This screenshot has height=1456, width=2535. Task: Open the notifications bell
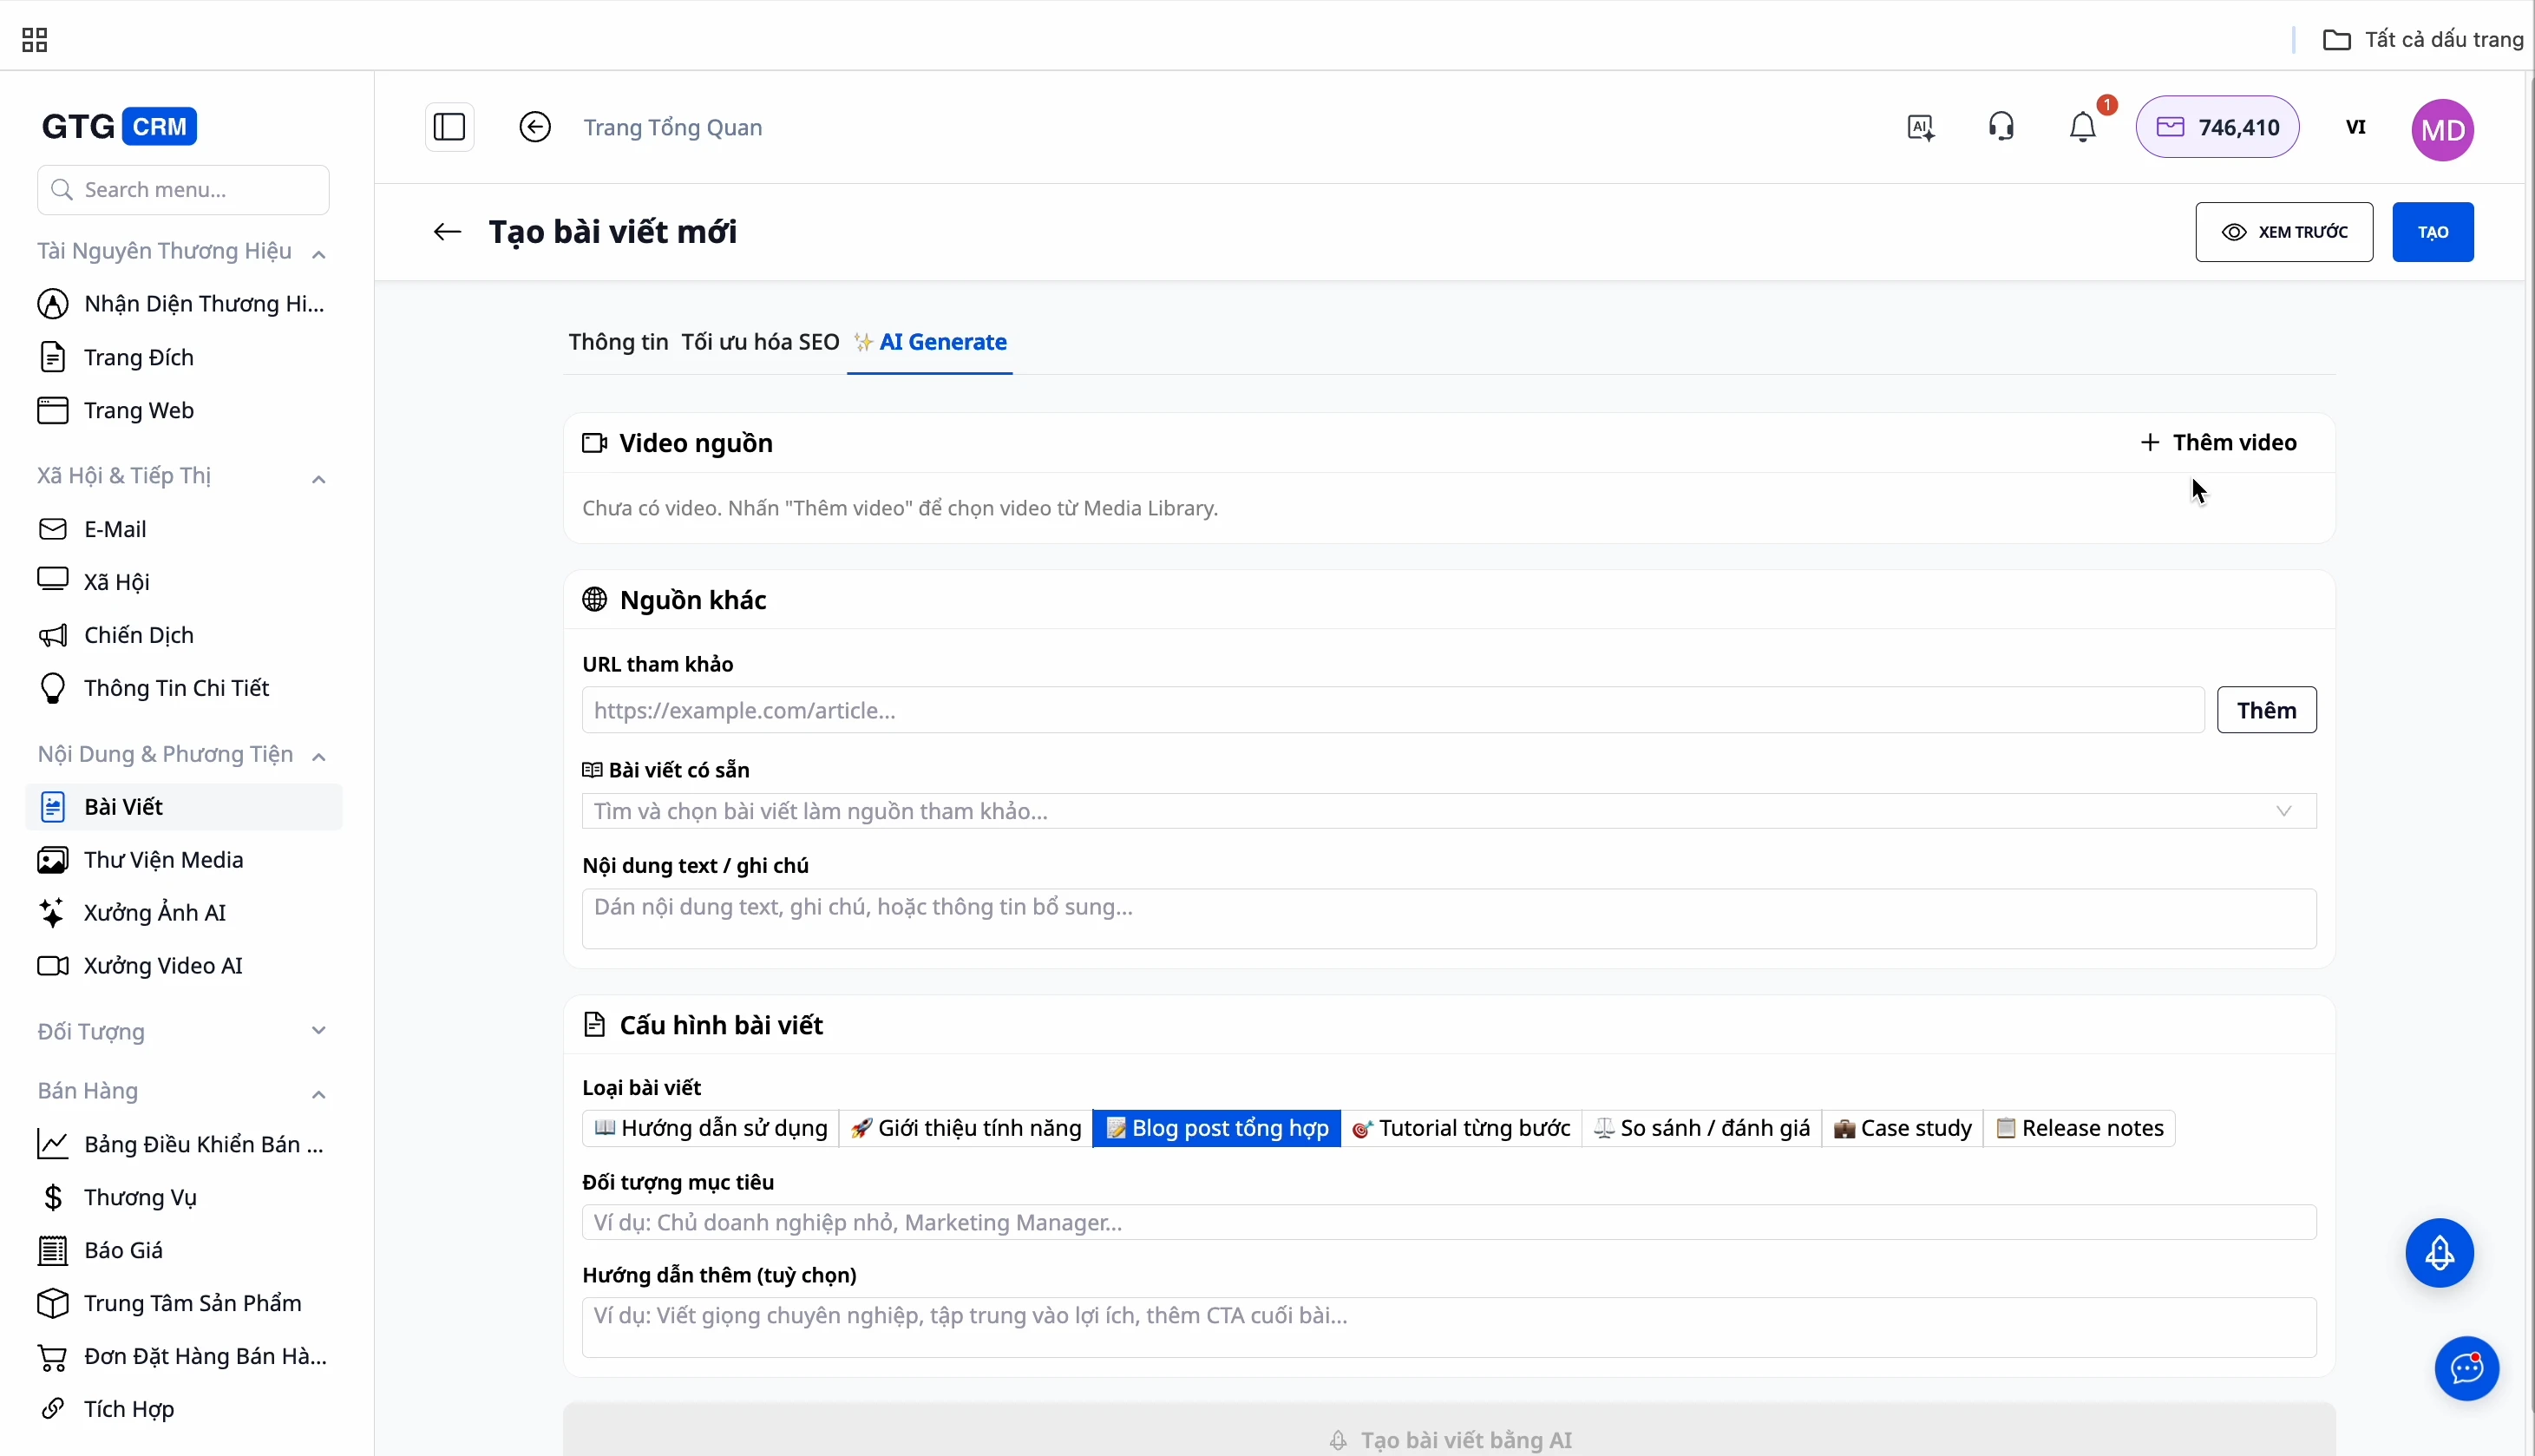click(x=2083, y=127)
